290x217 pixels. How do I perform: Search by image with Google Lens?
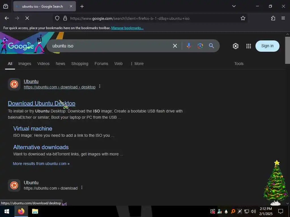200,46
